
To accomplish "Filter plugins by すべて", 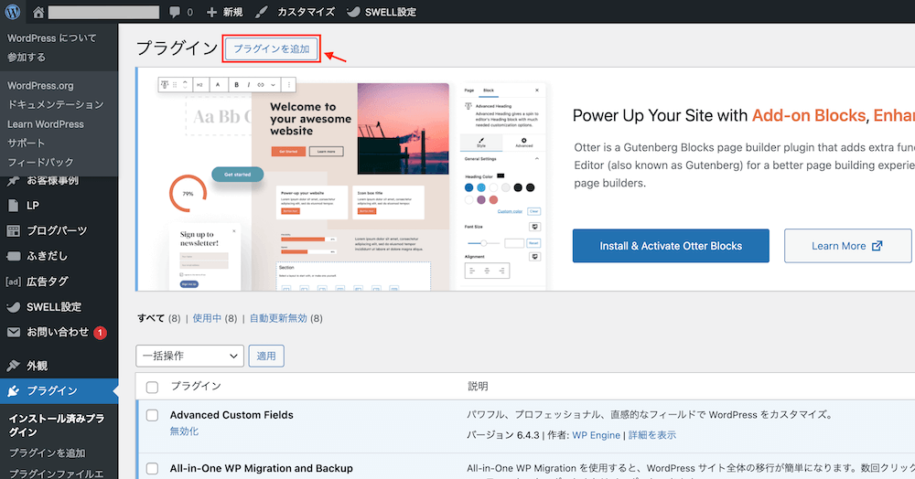I will tap(151, 318).
